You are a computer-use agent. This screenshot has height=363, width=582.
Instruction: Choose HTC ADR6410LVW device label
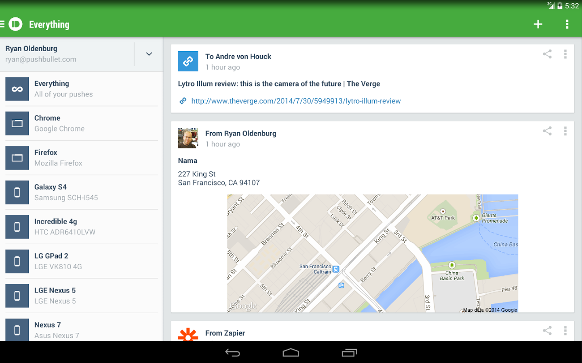tap(65, 232)
